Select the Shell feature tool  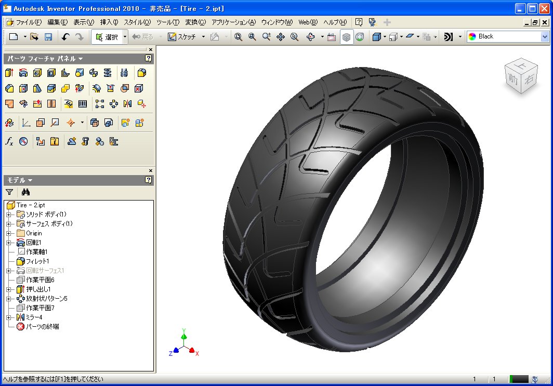51,73
